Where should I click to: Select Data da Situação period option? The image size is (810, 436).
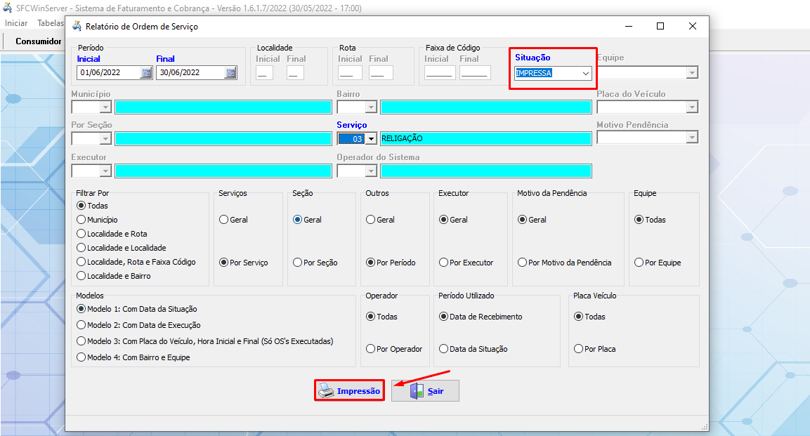tap(443, 349)
